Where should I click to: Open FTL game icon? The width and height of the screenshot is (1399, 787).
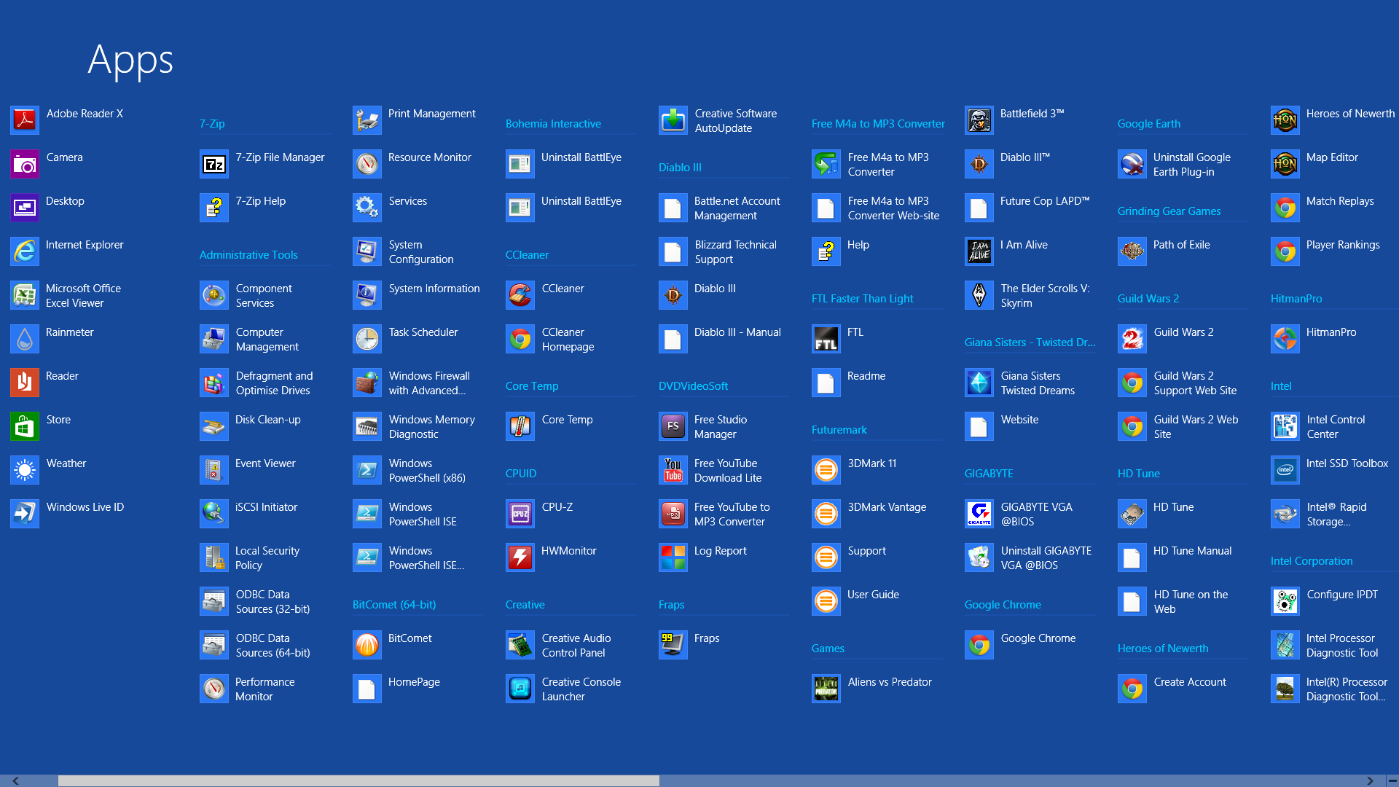826,339
